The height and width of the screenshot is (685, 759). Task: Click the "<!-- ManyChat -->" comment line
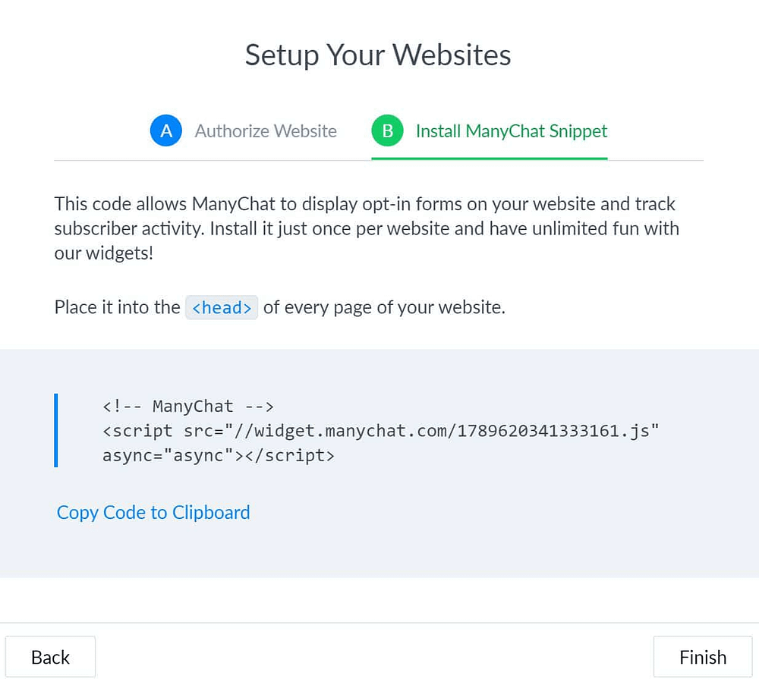pos(188,406)
